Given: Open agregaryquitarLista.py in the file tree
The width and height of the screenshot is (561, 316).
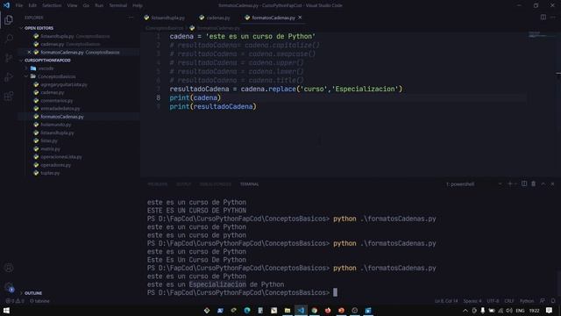Looking at the screenshot, I should [x=64, y=84].
